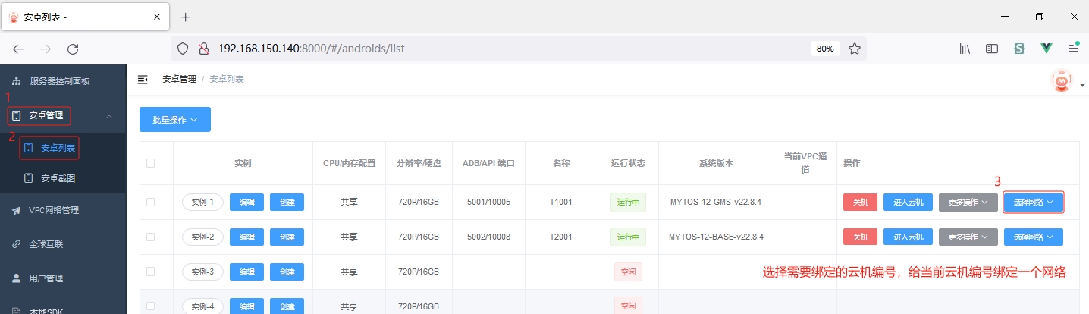Image resolution: width=1089 pixels, height=314 pixels.
Task: Open 选择网络 dropdown for T1001
Action: (x=1033, y=203)
